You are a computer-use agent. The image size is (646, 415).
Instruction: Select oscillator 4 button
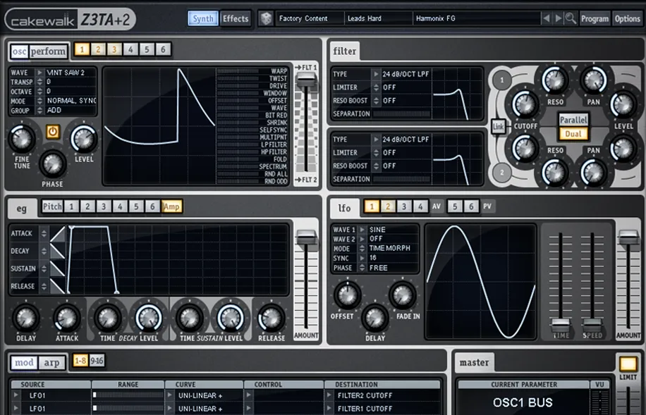(x=130, y=49)
